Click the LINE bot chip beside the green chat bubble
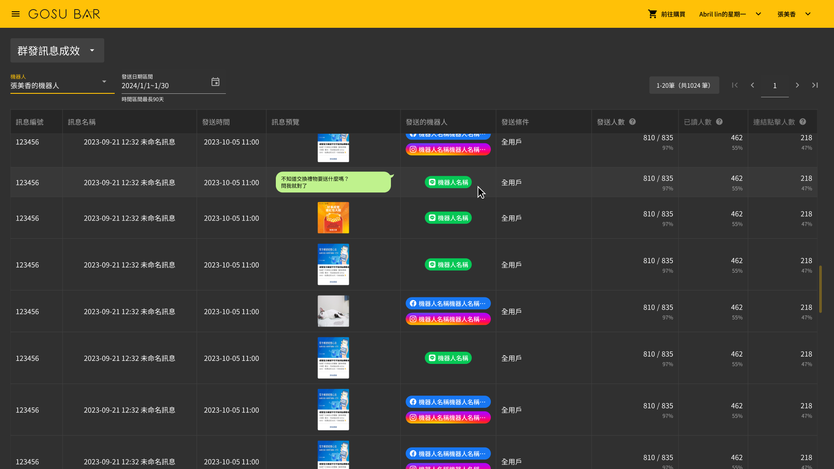This screenshot has width=834, height=469. click(x=448, y=182)
